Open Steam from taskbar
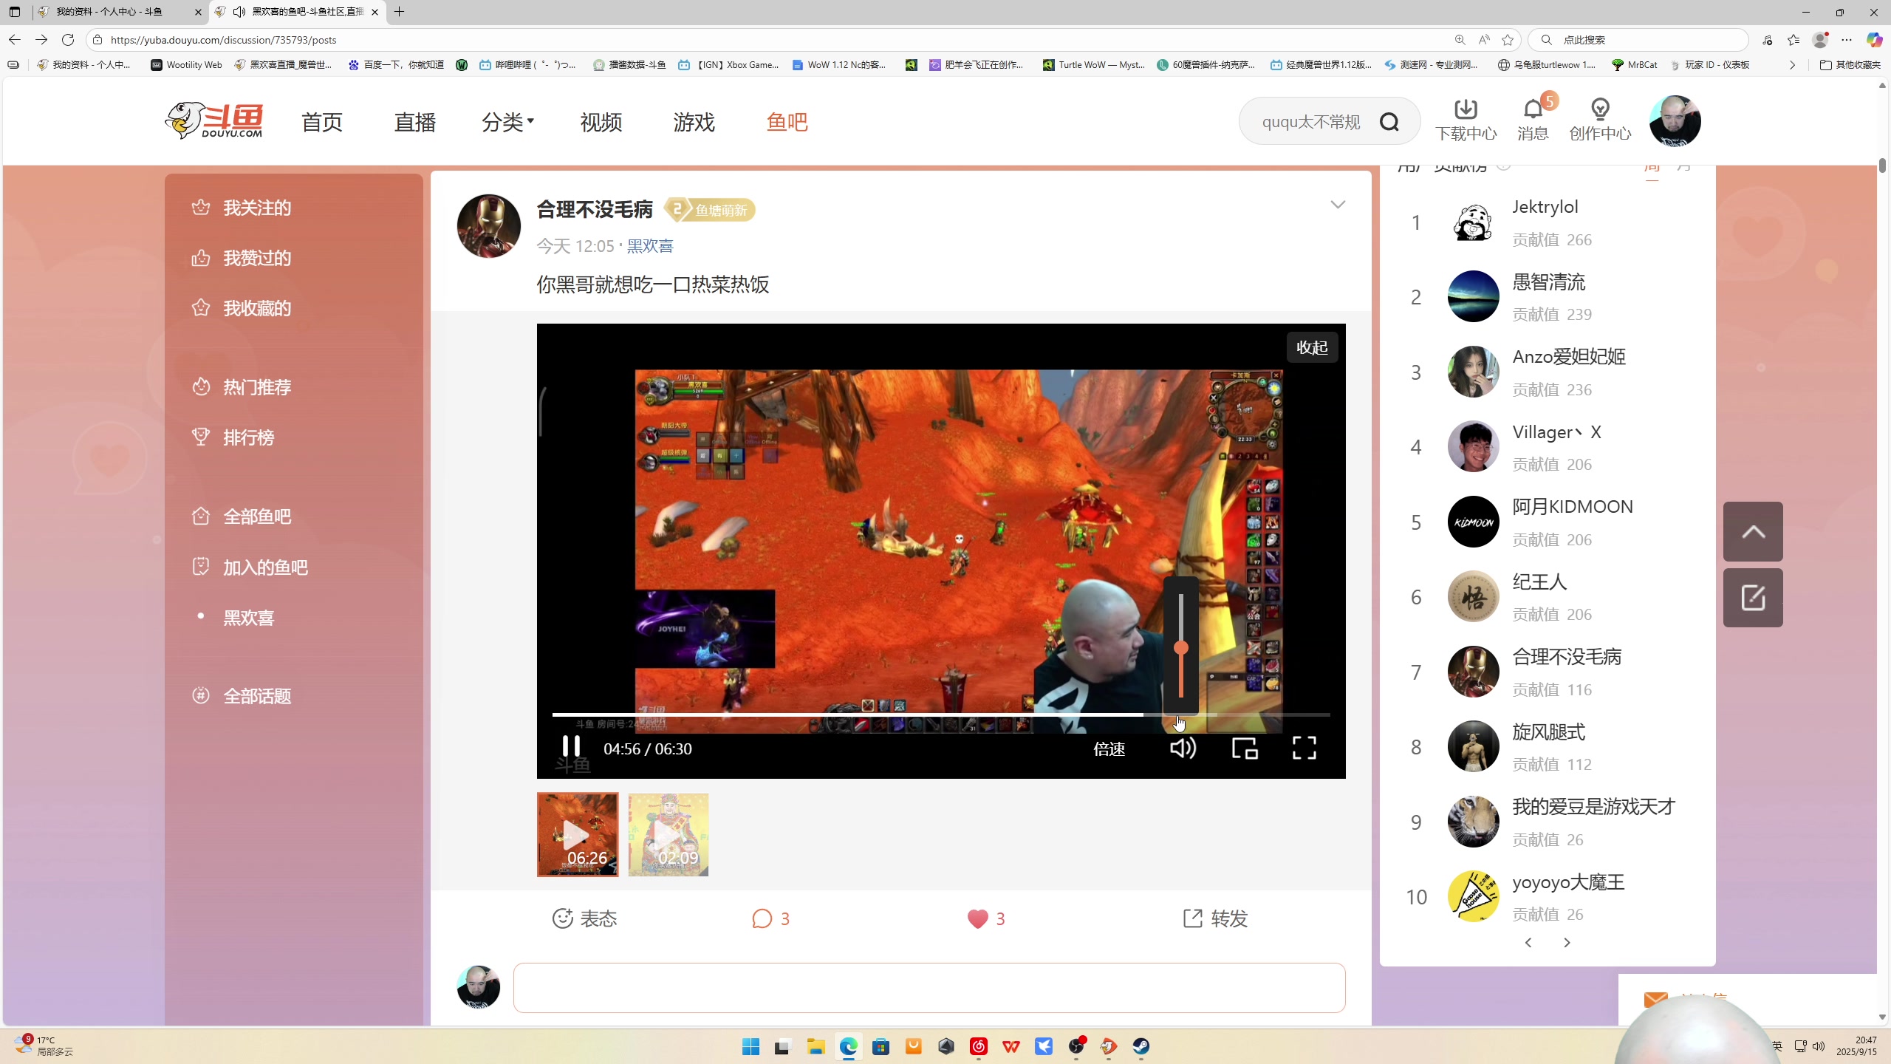Screen dimensions: 1891x1064 pyautogui.click(x=1141, y=1046)
